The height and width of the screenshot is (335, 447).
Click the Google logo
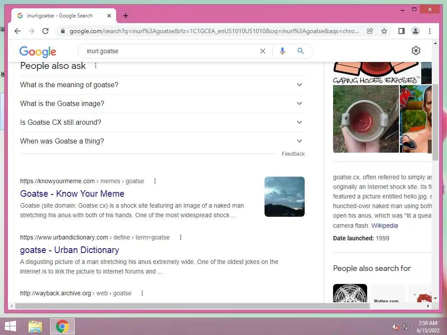pyautogui.click(x=38, y=51)
